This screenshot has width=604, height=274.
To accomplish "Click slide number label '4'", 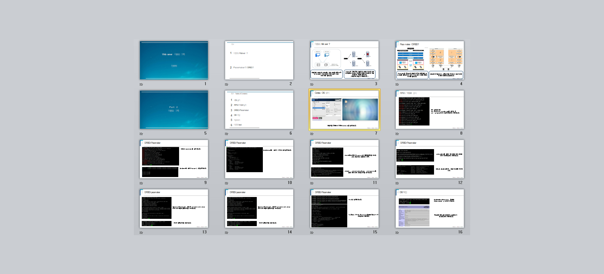I will pyautogui.click(x=461, y=84).
